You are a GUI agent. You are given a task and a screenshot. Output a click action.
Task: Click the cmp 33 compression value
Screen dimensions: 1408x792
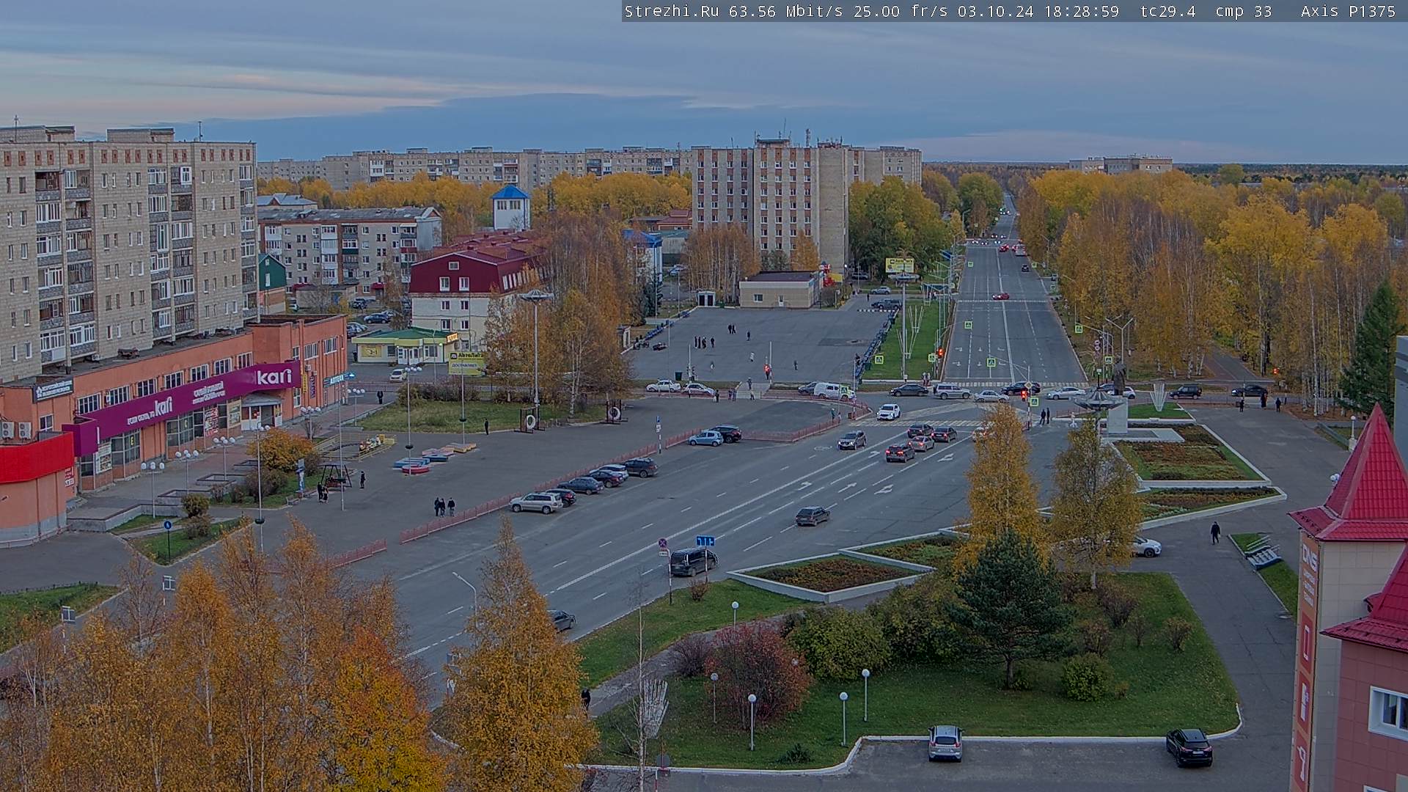(x=1243, y=11)
